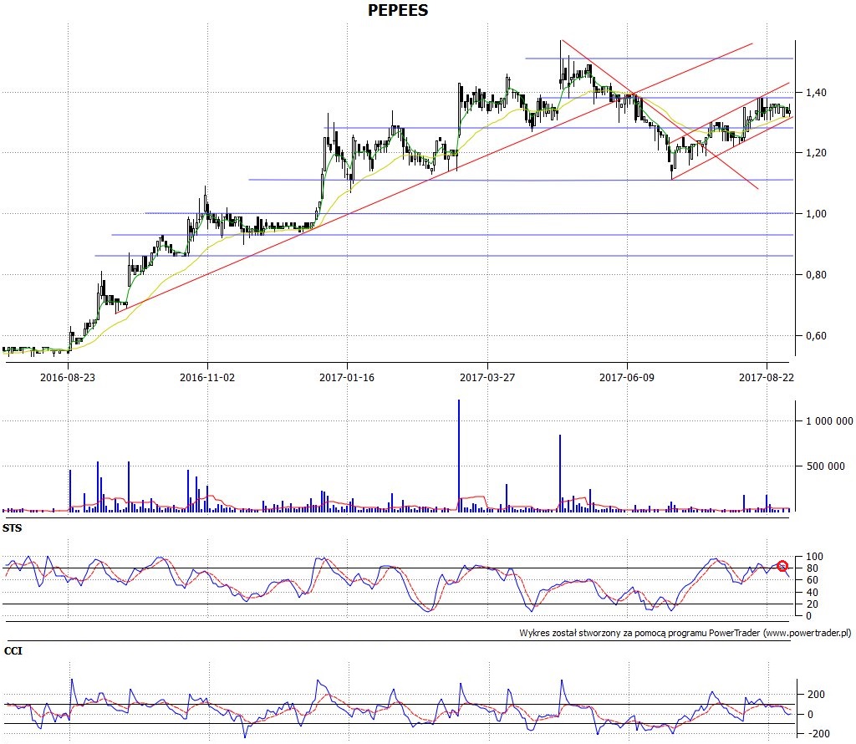856x744 pixels.
Task: Select the 2016-08-23 date label
Action: tap(68, 377)
